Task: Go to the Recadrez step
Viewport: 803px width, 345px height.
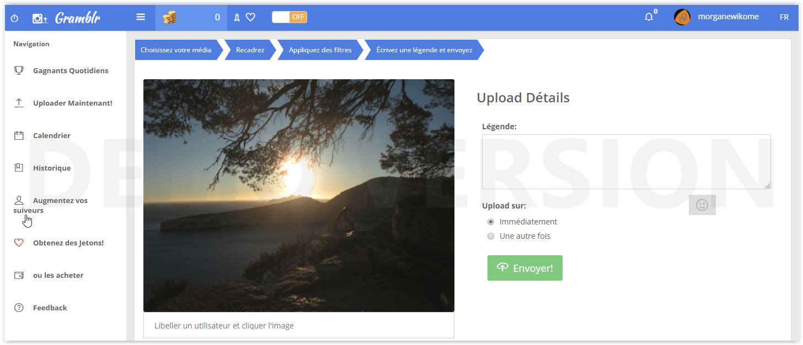Action: click(250, 50)
